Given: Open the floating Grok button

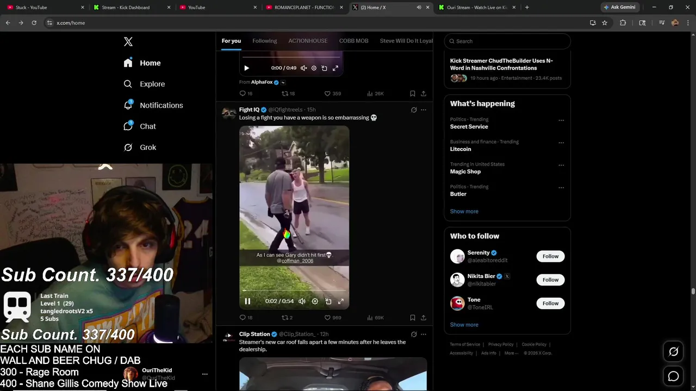Looking at the screenshot, I should (x=673, y=352).
